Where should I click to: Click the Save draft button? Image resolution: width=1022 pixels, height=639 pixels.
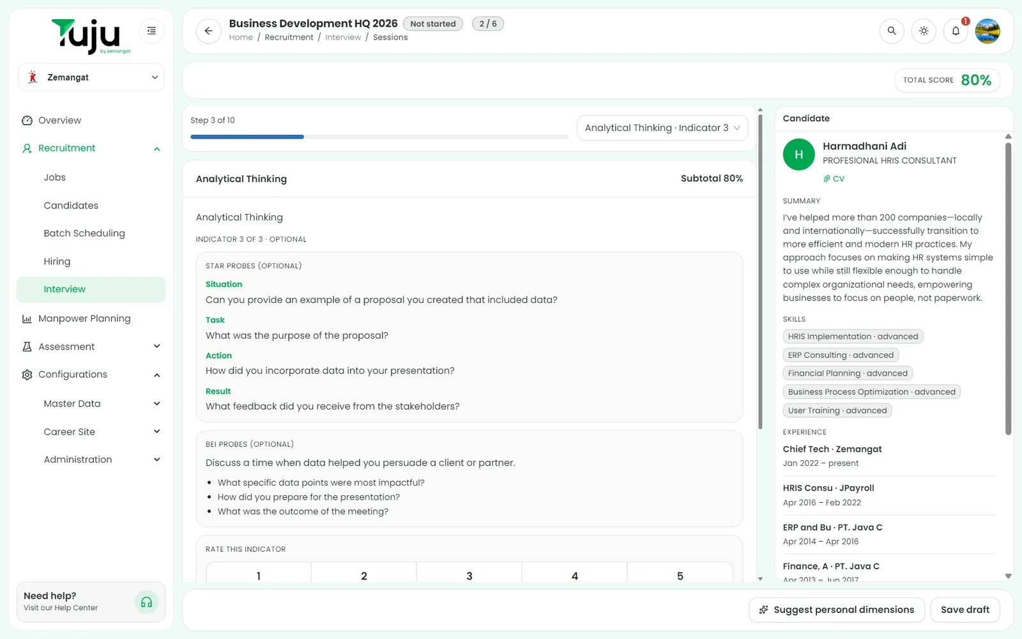965,610
